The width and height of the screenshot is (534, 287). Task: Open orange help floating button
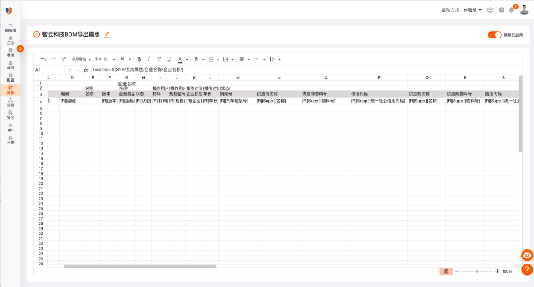pyautogui.click(x=527, y=270)
